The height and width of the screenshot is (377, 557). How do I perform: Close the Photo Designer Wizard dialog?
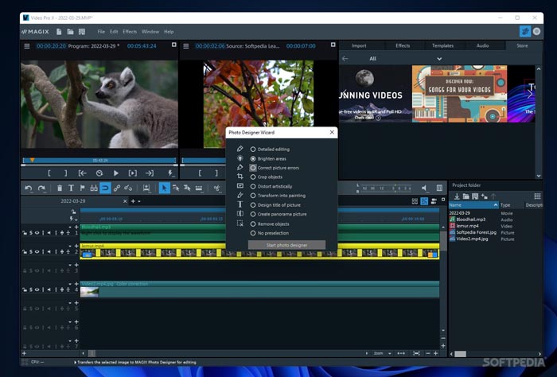pos(332,132)
